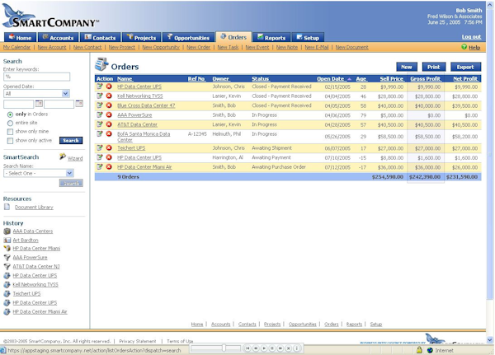Click the scroll down arrow of the page scrollbar
The height and width of the screenshot is (355, 495).
[490, 340]
